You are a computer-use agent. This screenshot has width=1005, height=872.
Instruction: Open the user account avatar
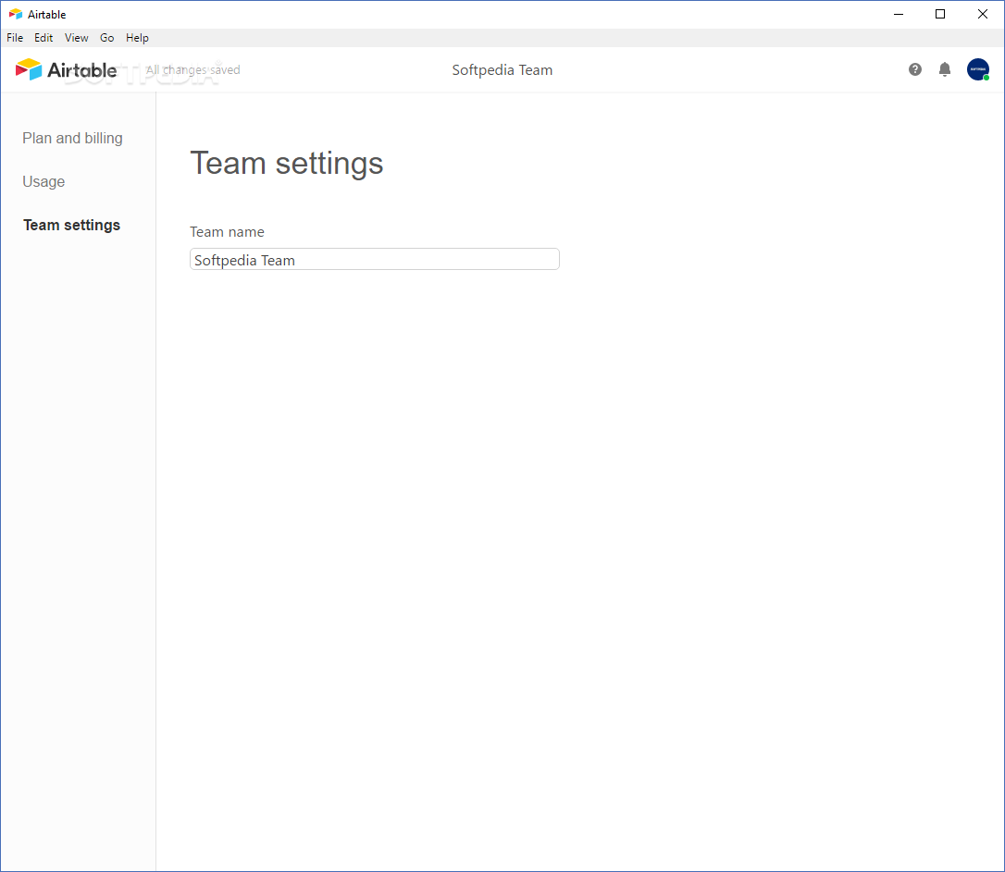pos(977,69)
